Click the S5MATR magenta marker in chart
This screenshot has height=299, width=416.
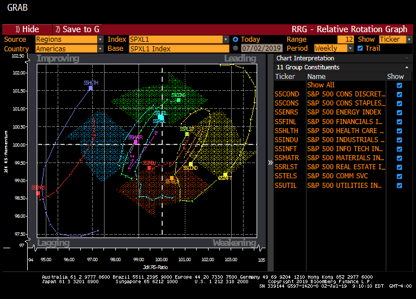(x=136, y=142)
